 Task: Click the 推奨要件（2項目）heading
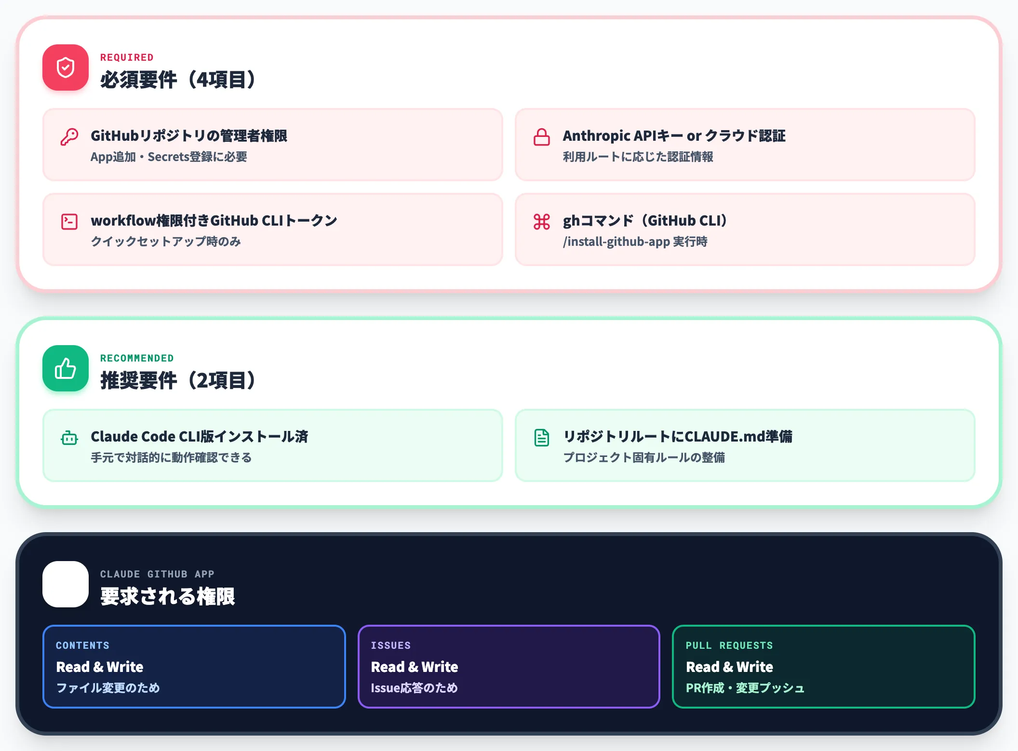pos(178,380)
